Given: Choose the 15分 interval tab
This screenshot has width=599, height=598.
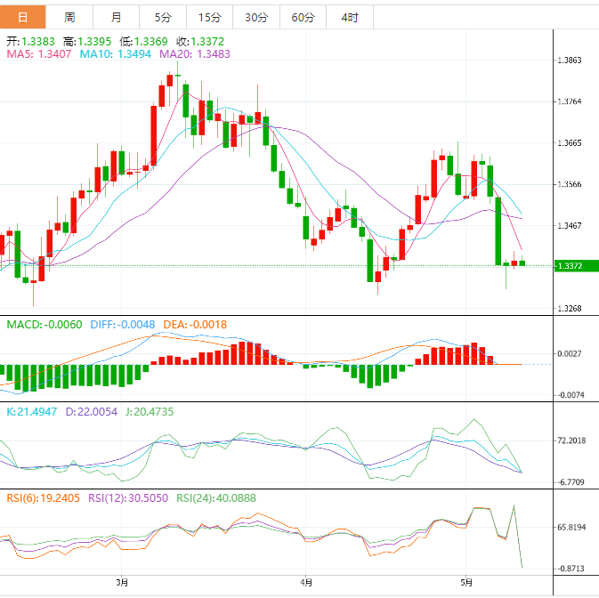Looking at the screenshot, I should click(209, 17).
